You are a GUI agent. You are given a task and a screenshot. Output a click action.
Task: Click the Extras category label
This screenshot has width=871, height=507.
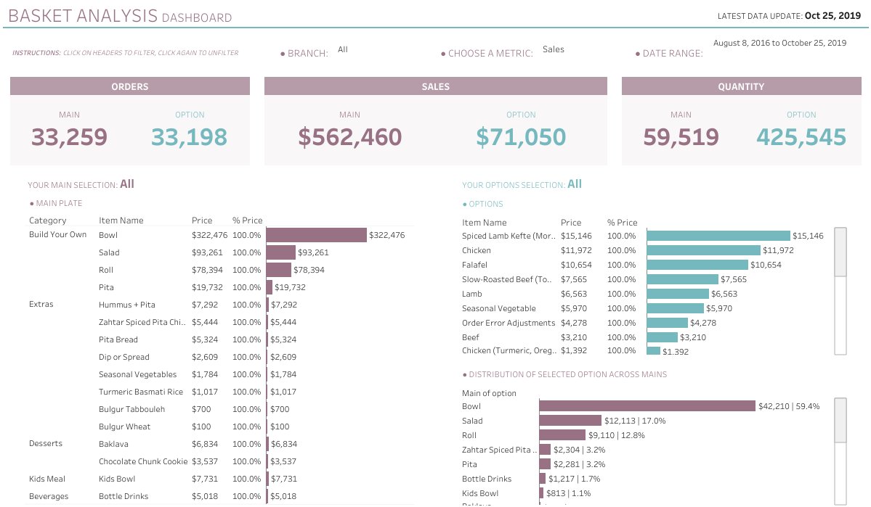(x=41, y=304)
